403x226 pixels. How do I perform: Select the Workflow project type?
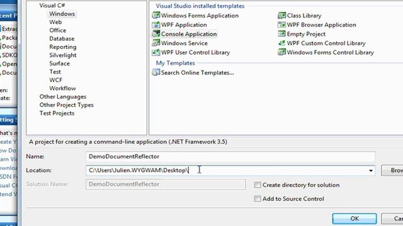tap(62, 89)
